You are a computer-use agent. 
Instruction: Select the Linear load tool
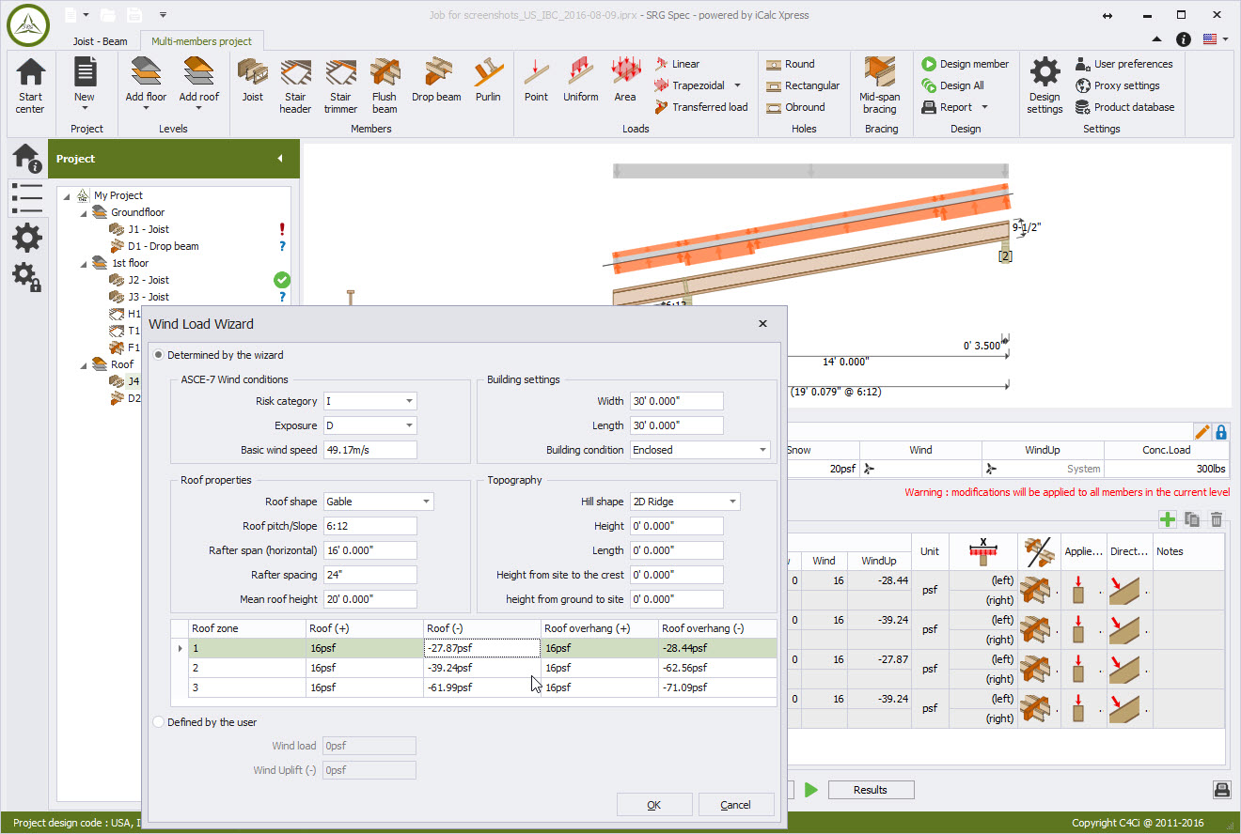[x=677, y=64]
